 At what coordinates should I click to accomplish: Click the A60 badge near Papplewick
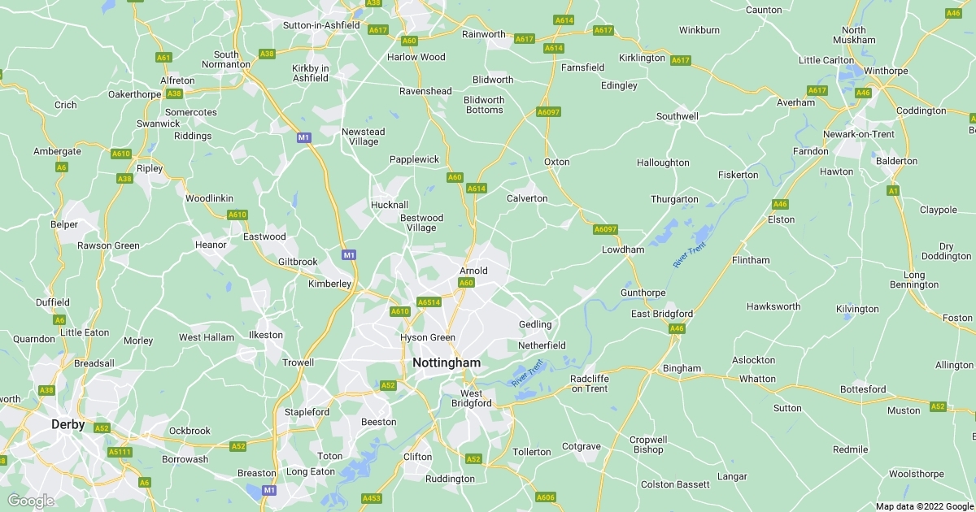[455, 177]
